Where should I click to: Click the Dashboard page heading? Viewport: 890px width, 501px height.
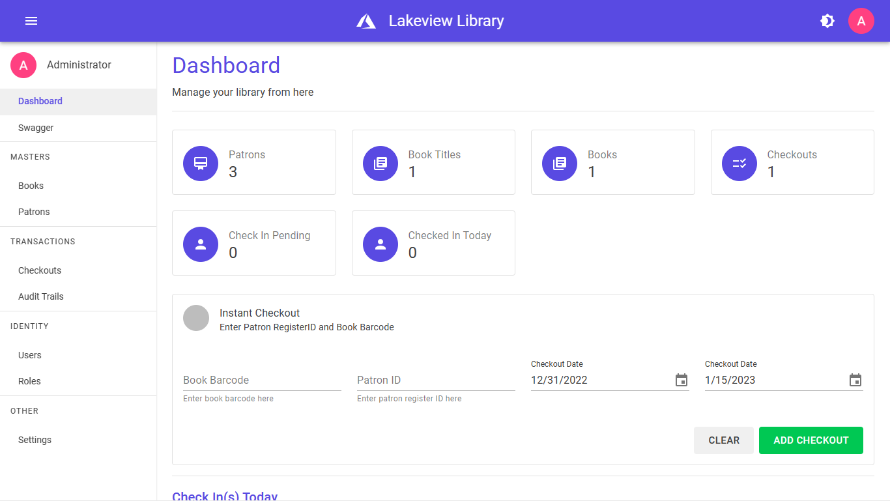coord(226,65)
